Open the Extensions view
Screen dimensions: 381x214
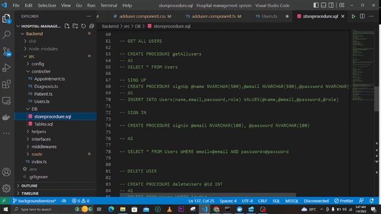7,84
